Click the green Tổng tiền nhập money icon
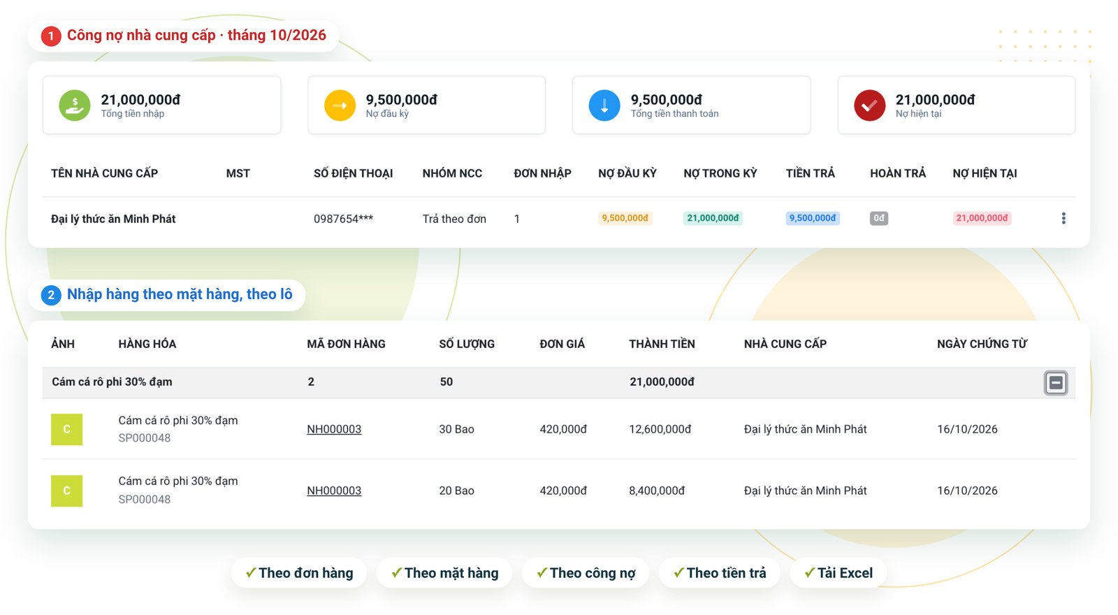 (x=75, y=106)
